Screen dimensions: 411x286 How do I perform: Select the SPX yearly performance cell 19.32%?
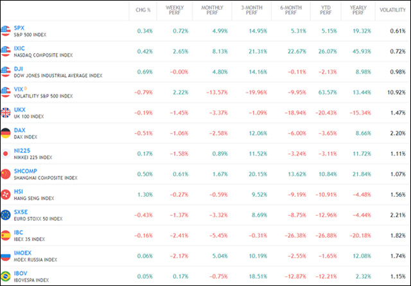pyautogui.click(x=362, y=30)
